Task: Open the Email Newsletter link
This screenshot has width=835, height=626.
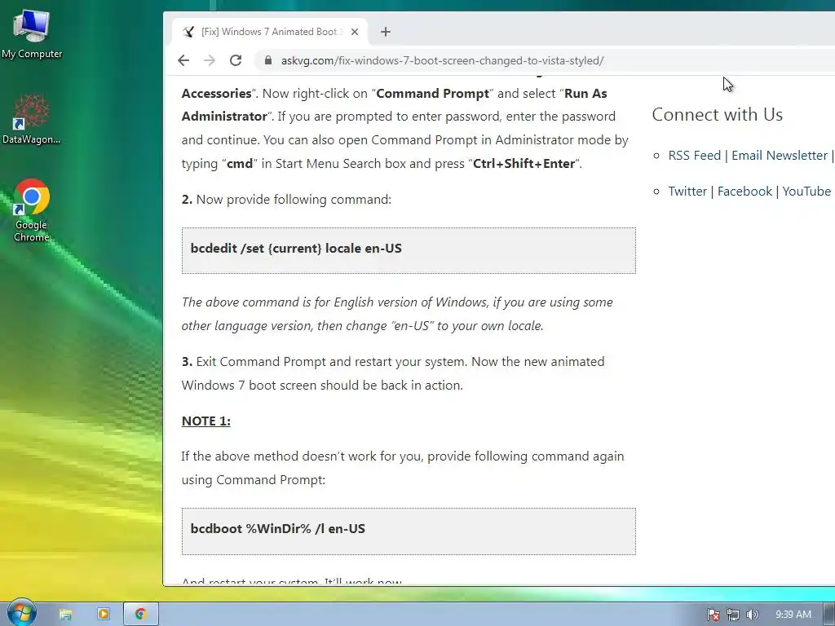Action: [779, 156]
